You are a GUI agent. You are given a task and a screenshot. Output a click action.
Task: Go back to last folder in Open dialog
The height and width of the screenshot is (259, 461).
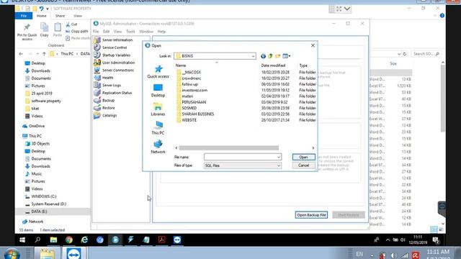(x=263, y=56)
